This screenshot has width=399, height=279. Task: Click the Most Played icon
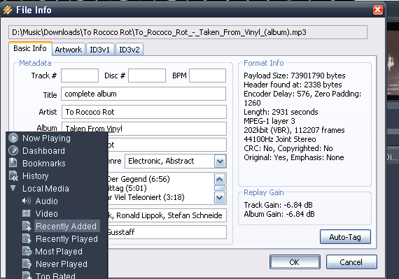pyautogui.click(x=27, y=251)
